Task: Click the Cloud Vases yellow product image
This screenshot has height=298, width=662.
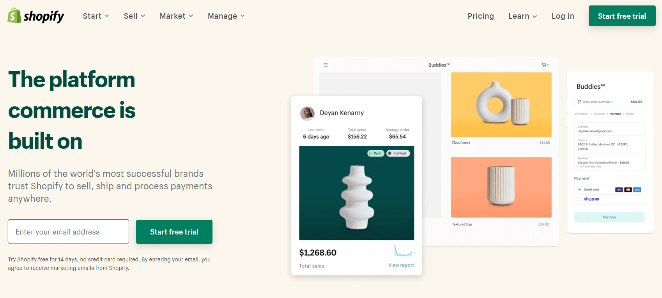Action: coord(501,104)
